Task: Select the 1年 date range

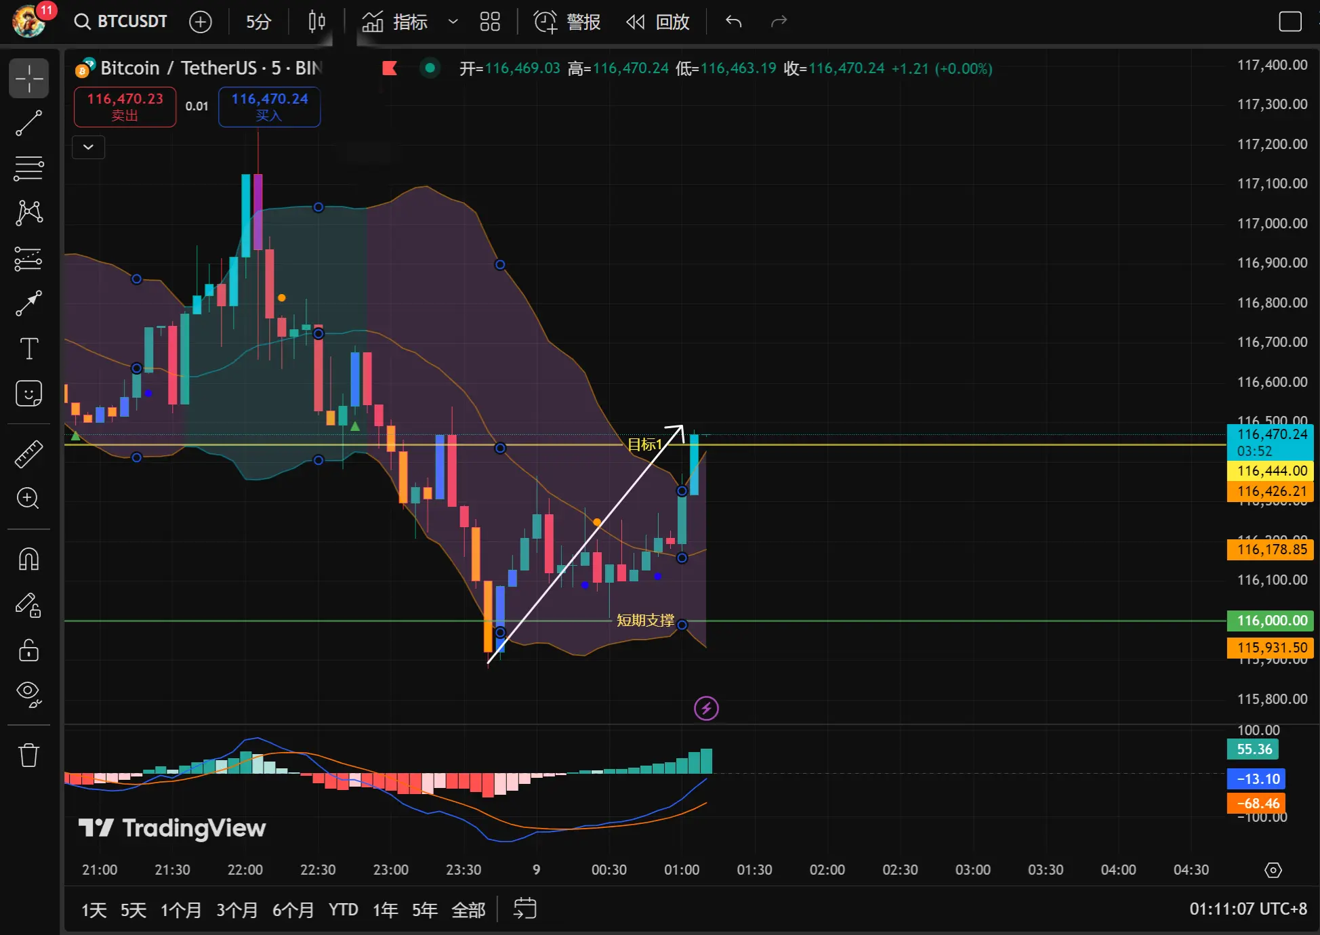Action: point(386,910)
